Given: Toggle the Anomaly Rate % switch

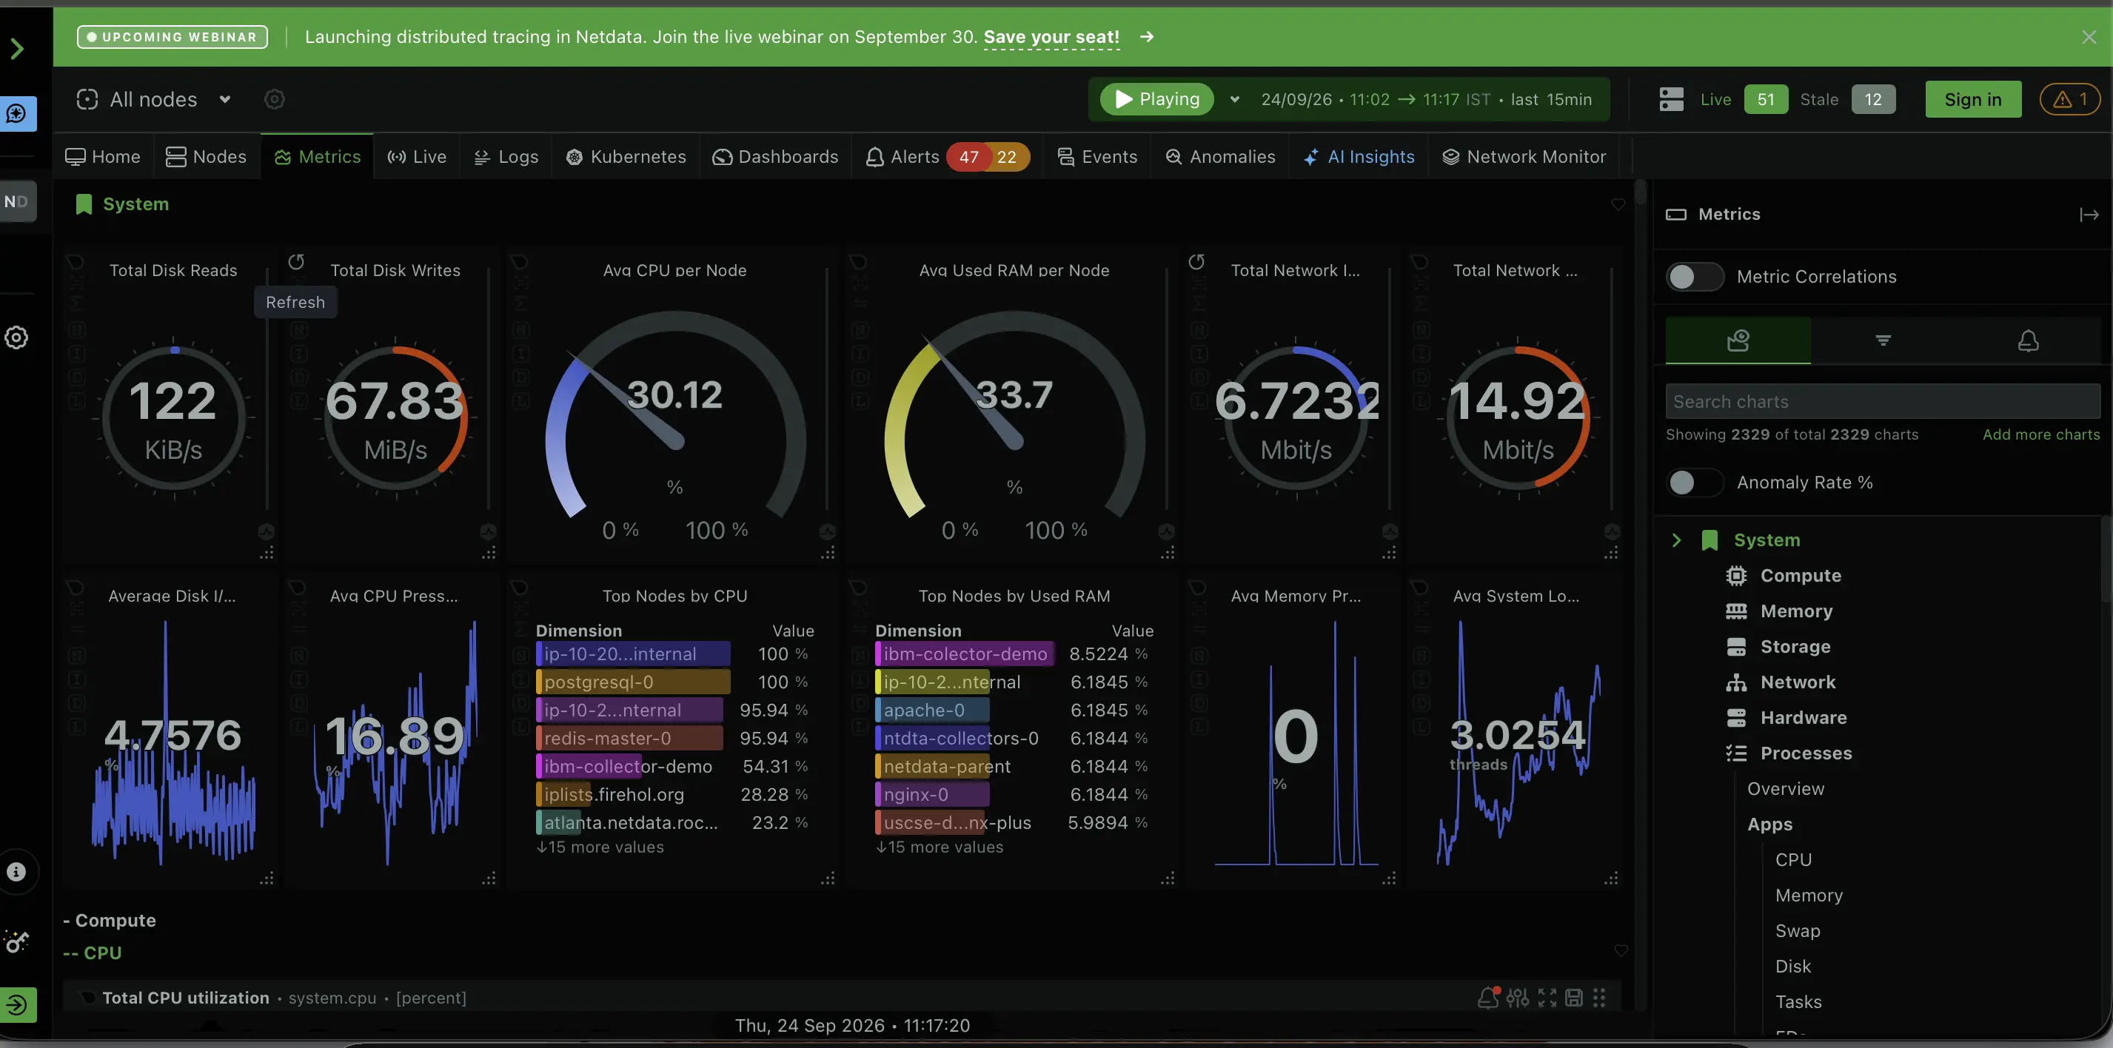Looking at the screenshot, I should coord(1695,482).
